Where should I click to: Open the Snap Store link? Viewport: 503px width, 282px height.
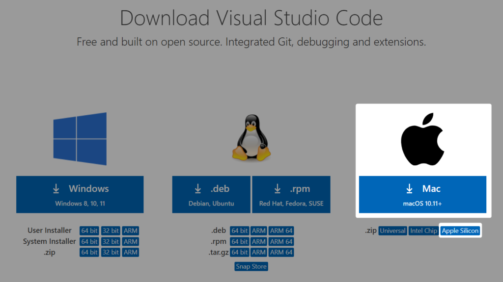251,267
